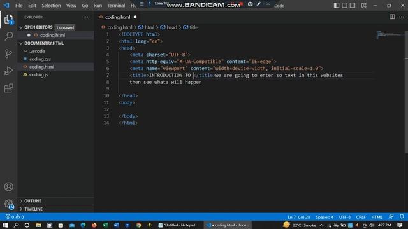
Task: Collapse the .vscode folder
Action: [x=37, y=51]
